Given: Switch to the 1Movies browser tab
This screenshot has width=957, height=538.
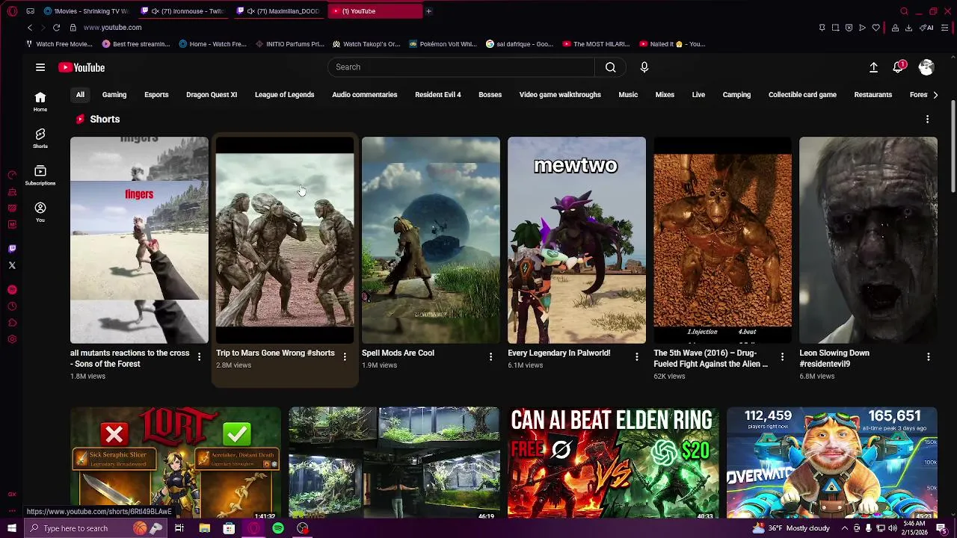Looking at the screenshot, I should (85, 11).
